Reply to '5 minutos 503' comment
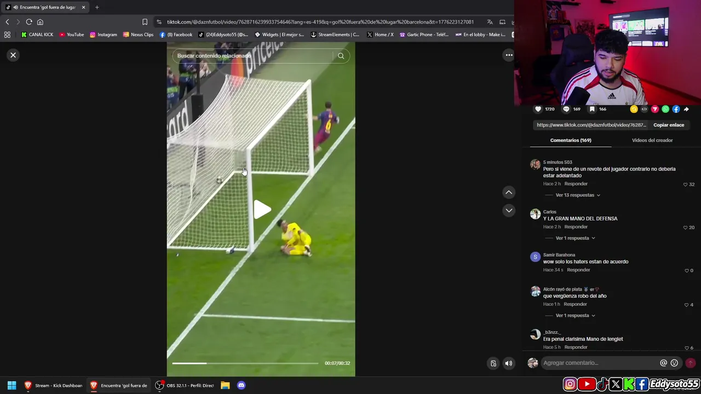Screen dimensions: 701x394 576,184
